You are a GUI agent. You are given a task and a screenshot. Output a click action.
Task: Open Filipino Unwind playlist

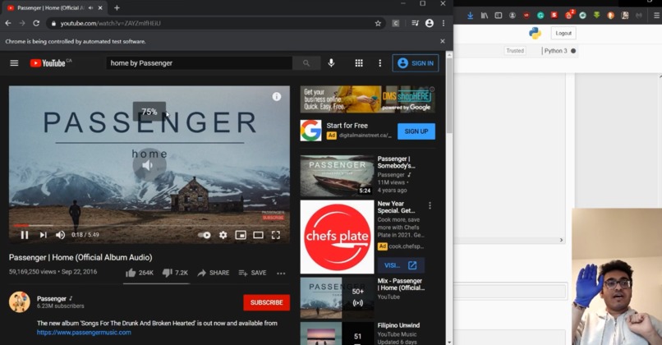tap(337, 333)
